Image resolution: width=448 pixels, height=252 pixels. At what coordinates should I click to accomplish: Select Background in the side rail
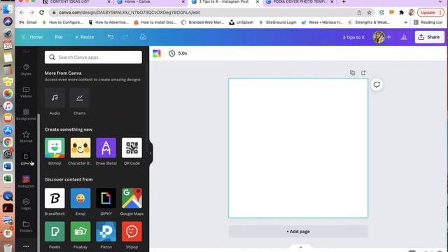point(26,115)
